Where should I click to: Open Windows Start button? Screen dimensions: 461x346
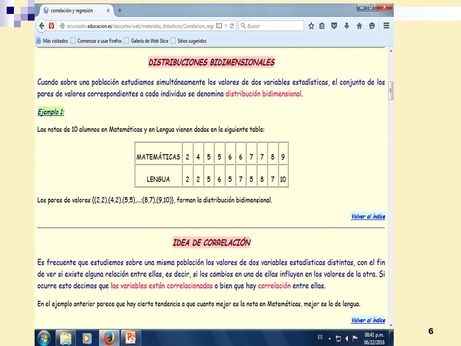44,338
